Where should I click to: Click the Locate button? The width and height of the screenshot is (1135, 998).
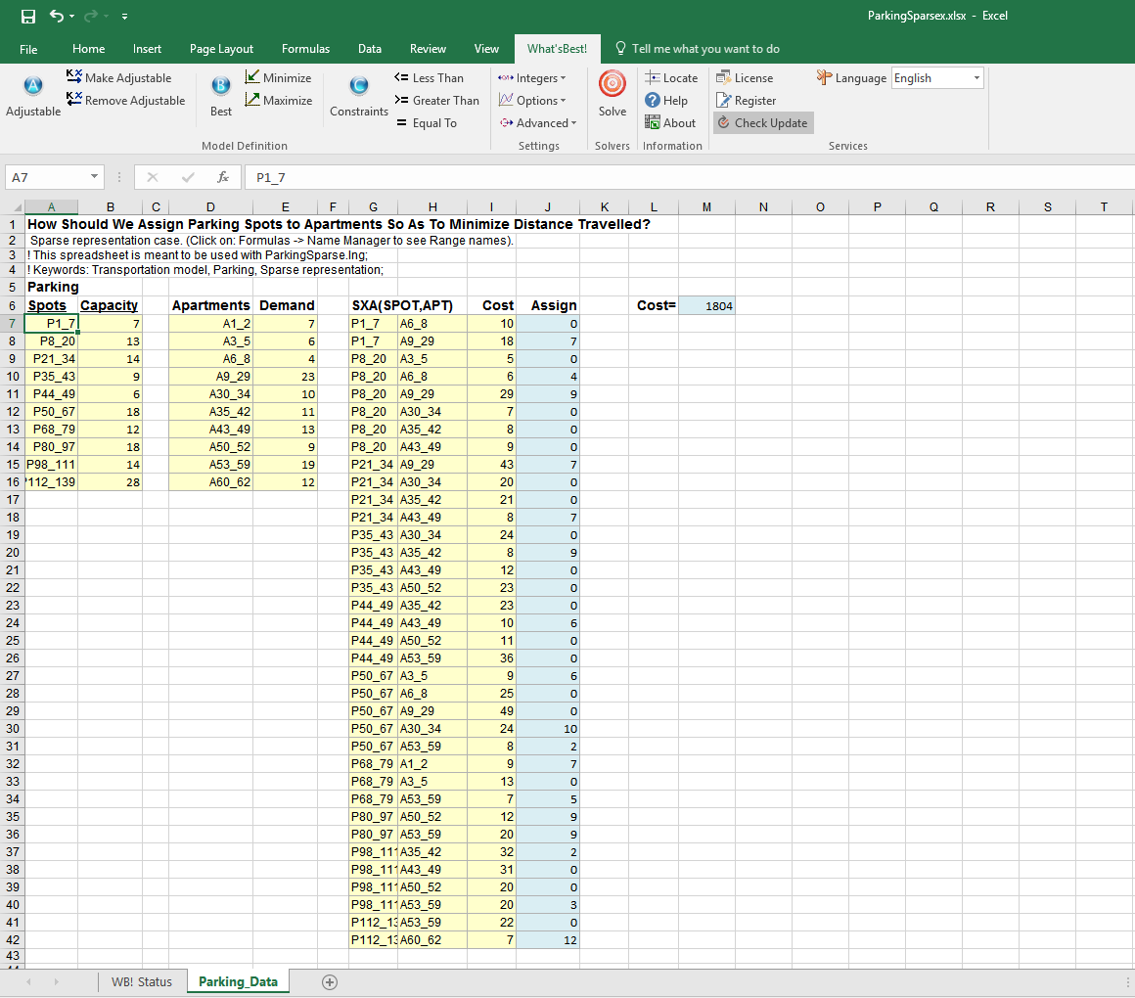point(671,77)
